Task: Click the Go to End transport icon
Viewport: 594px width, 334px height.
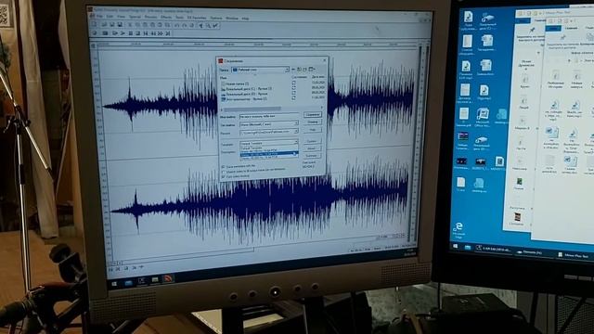Action: pyautogui.click(x=168, y=33)
